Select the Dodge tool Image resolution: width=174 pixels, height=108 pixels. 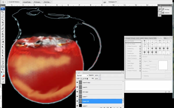3,47
